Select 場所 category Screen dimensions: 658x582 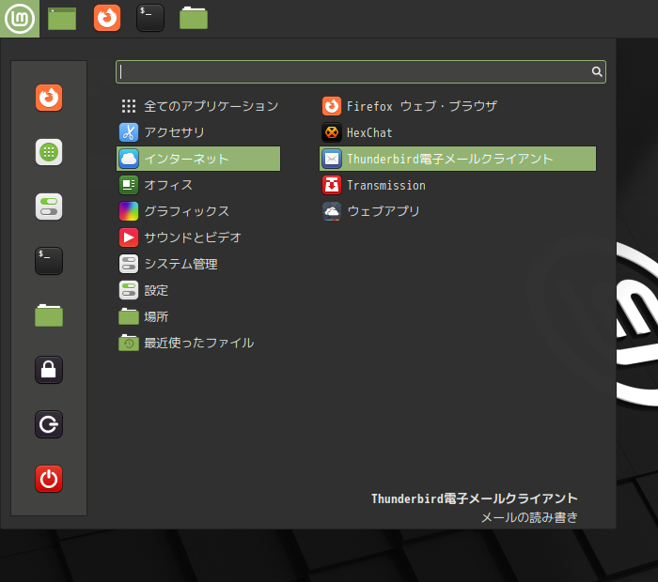pos(198,316)
